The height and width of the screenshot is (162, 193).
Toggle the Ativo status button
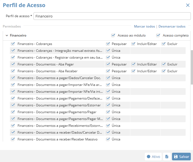153,157
